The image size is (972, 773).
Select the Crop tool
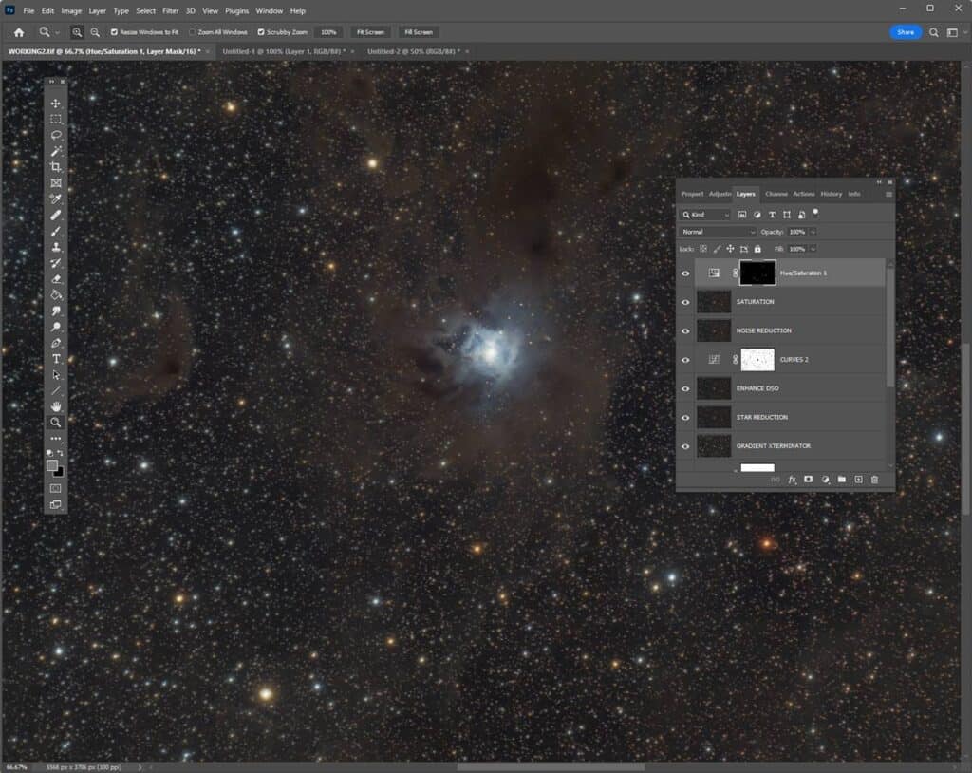pyautogui.click(x=57, y=166)
